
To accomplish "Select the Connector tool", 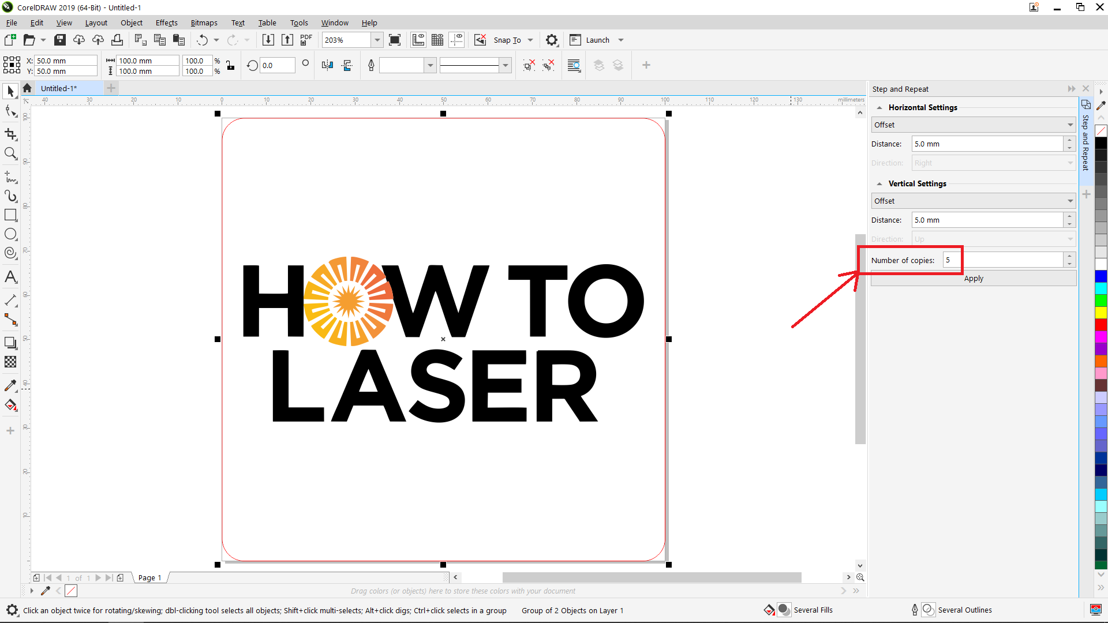I will [x=10, y=320].
